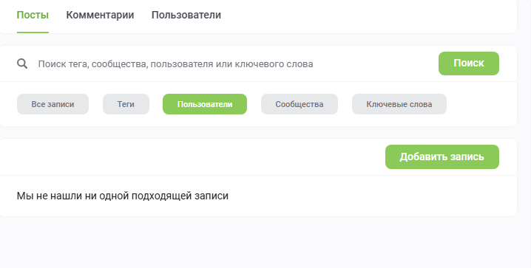Activate the Ключевые слова filter
The image size is (531, 268).
[399, 104]
